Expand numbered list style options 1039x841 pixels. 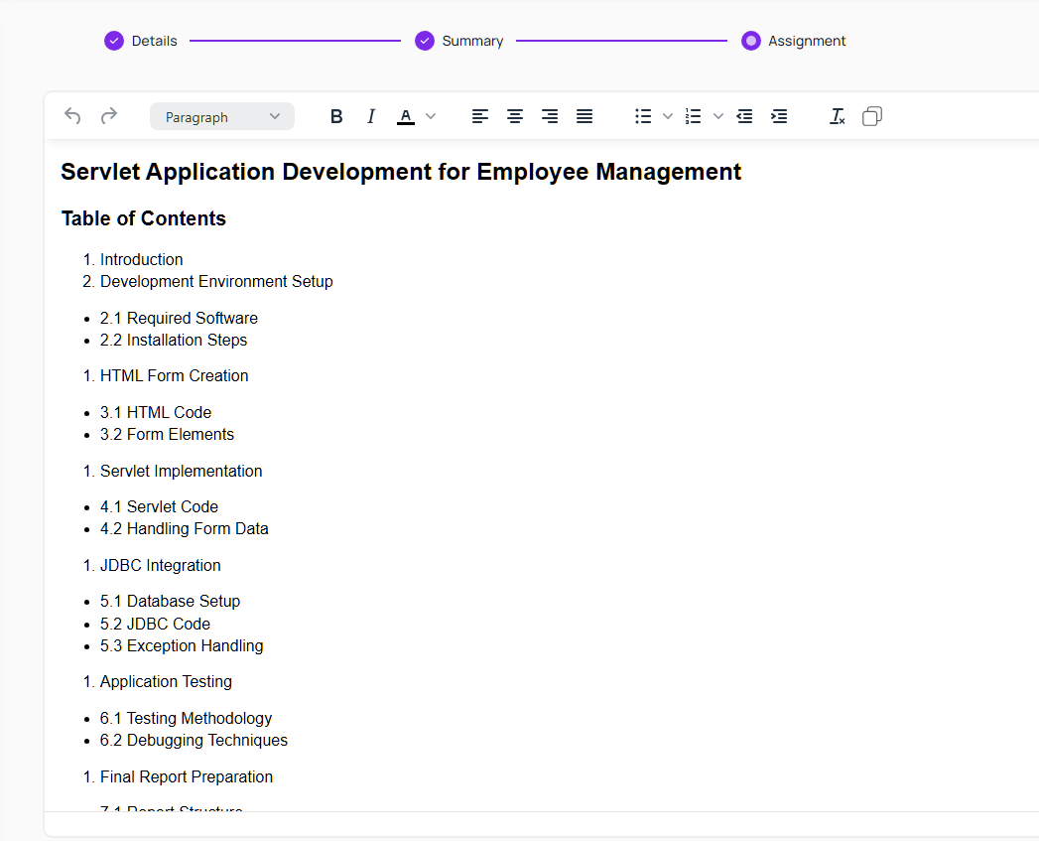tap(718, 116)
